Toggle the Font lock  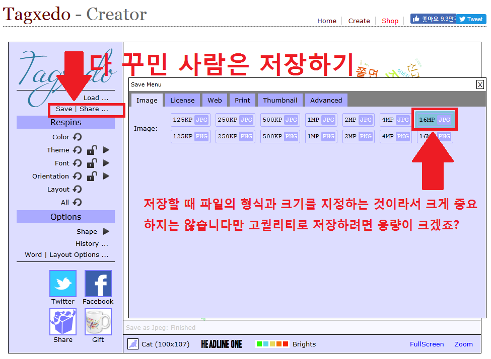[92, 163]
